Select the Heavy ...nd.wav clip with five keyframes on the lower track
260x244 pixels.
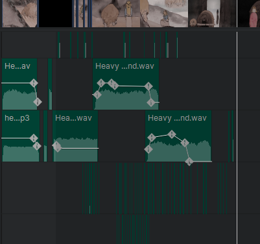[x=178, y=136]
